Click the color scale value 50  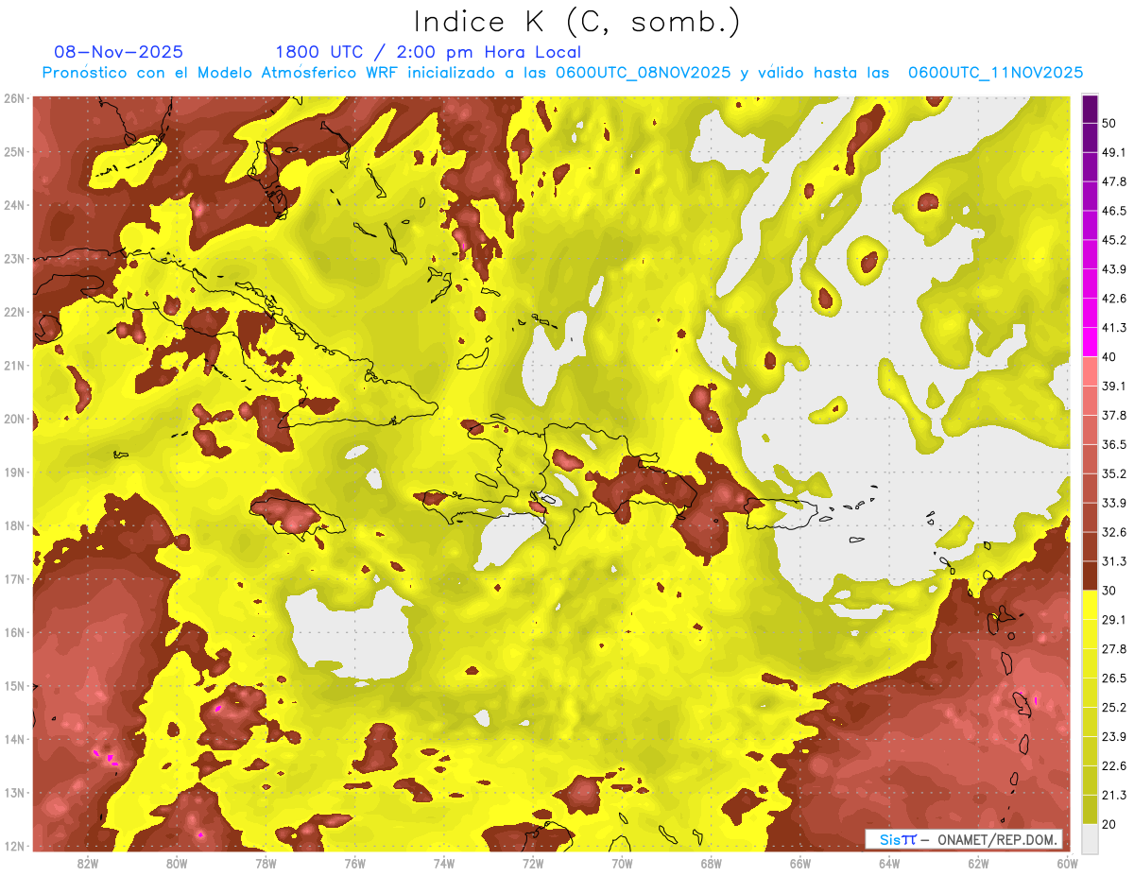(x=1110, y=124)
